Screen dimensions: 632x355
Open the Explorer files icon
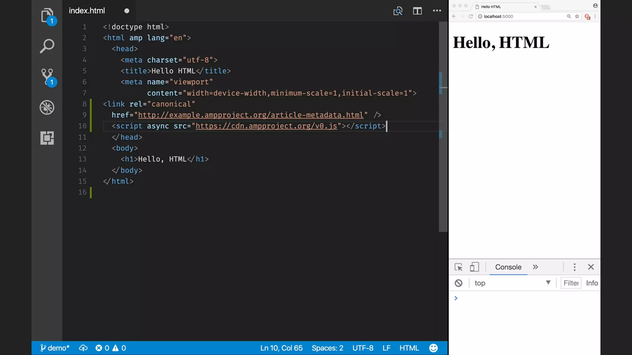[47, 15]
